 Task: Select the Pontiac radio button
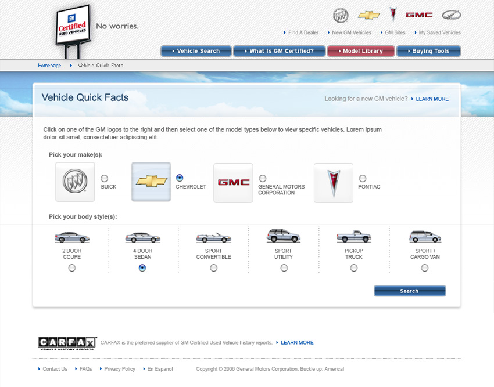[363, 178]
